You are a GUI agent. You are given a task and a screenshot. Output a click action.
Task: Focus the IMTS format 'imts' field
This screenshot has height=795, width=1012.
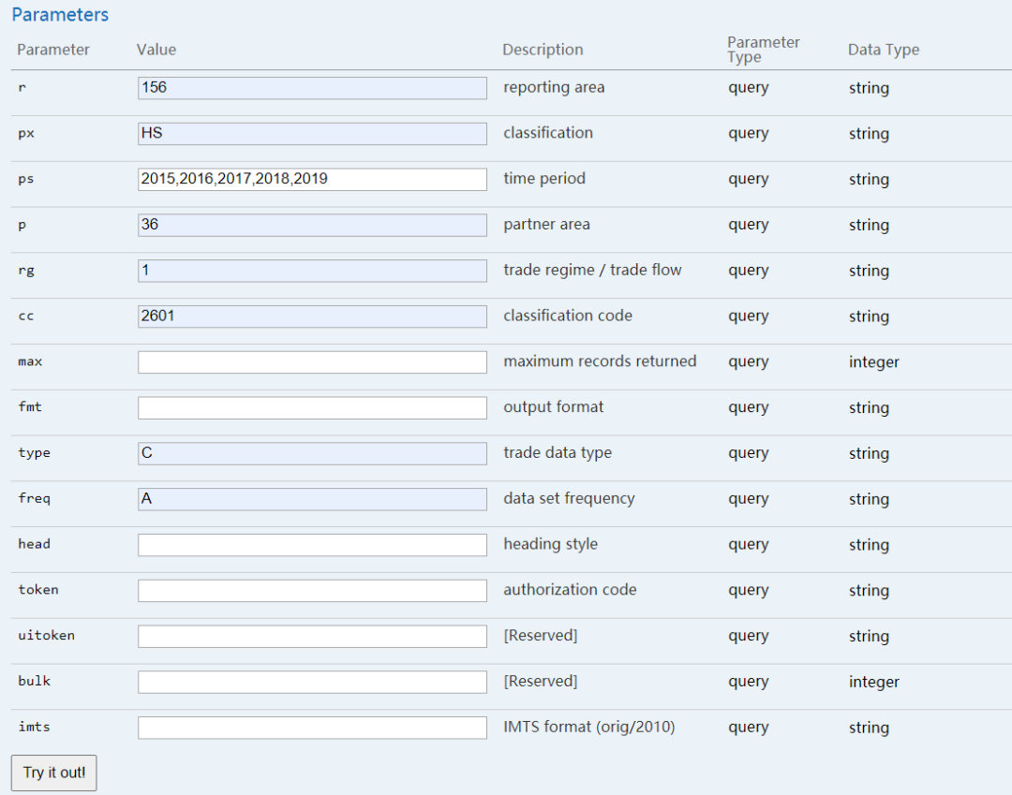click(312, 728)
